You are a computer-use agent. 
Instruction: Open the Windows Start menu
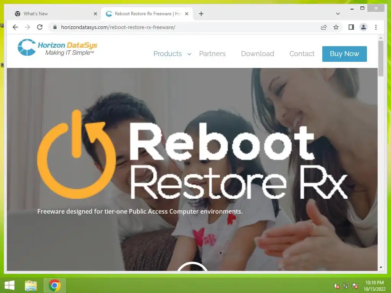tap(10, 285)
